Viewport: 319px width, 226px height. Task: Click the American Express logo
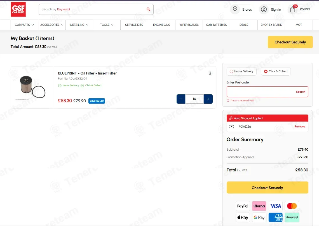275,217
